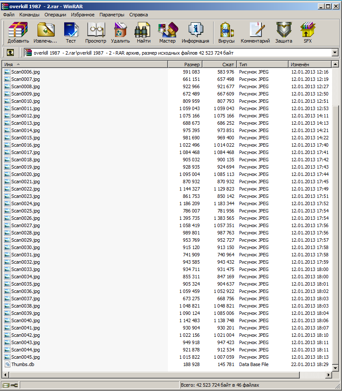This screenshot has height=391, width=342.
Task: Click date 12.01.2013 14:11
Action: coord(310,116)
